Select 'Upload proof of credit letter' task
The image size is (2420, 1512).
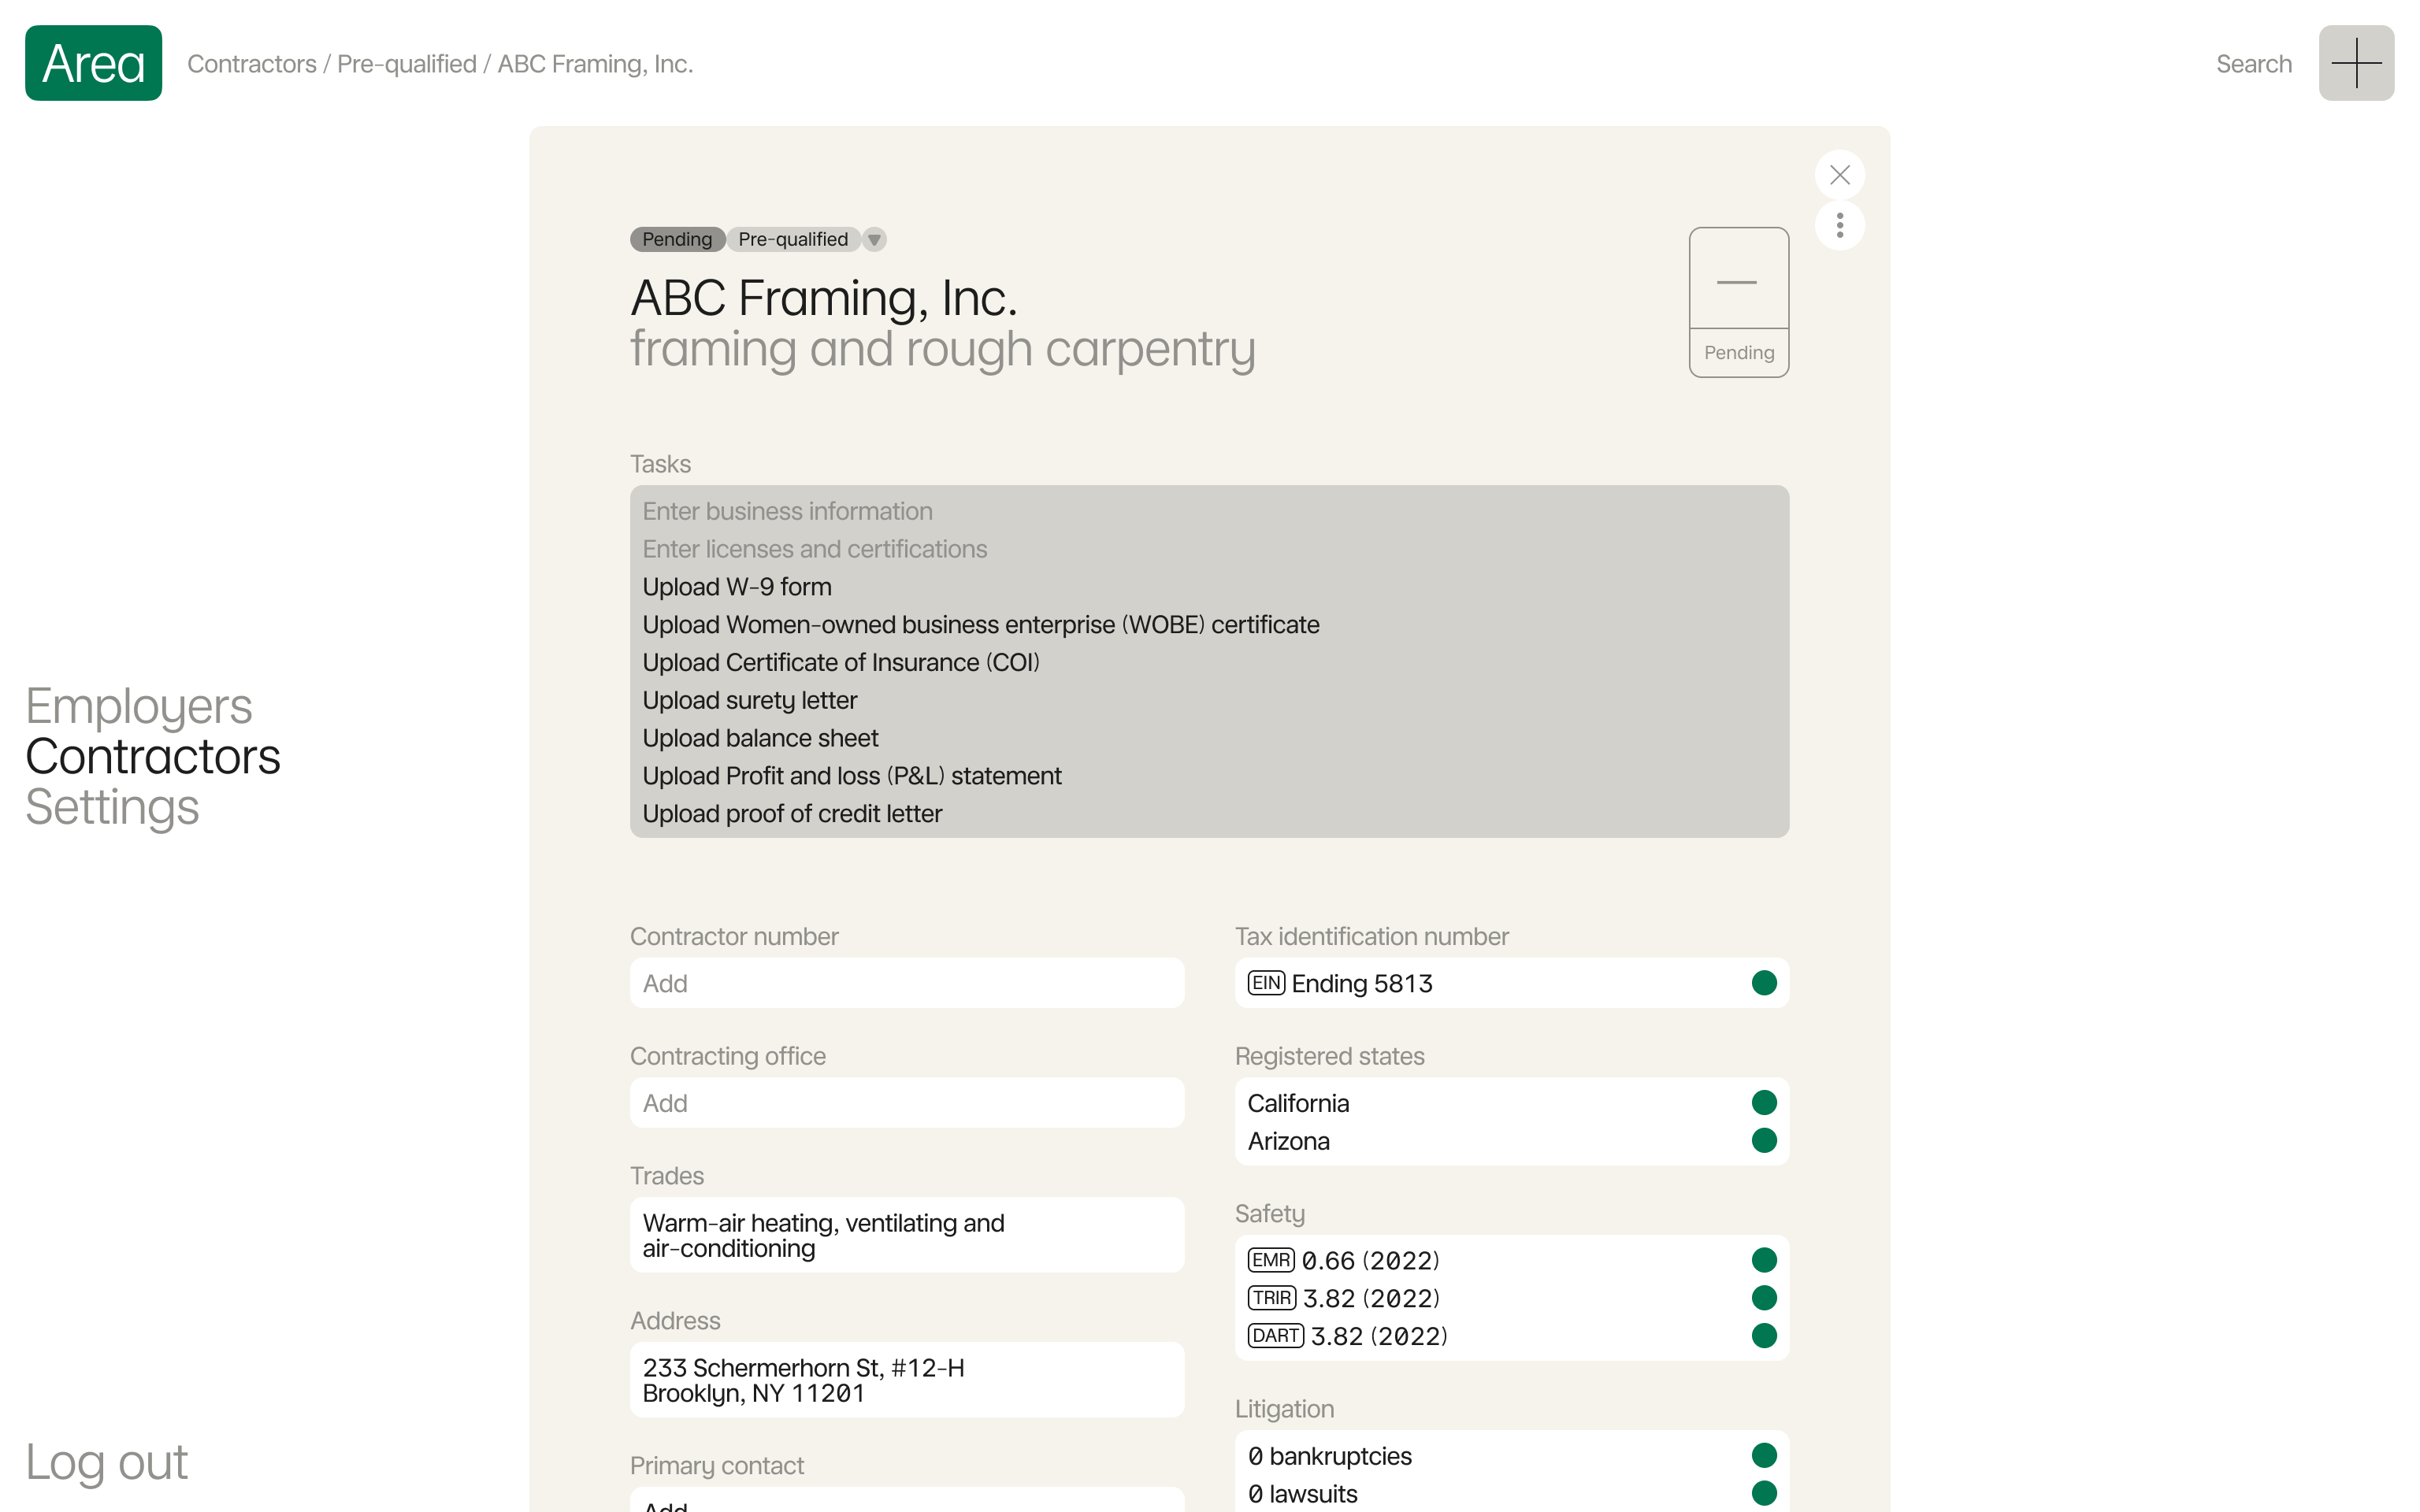click(x=1209, y=814)
